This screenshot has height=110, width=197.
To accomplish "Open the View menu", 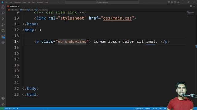I will 24,2.
